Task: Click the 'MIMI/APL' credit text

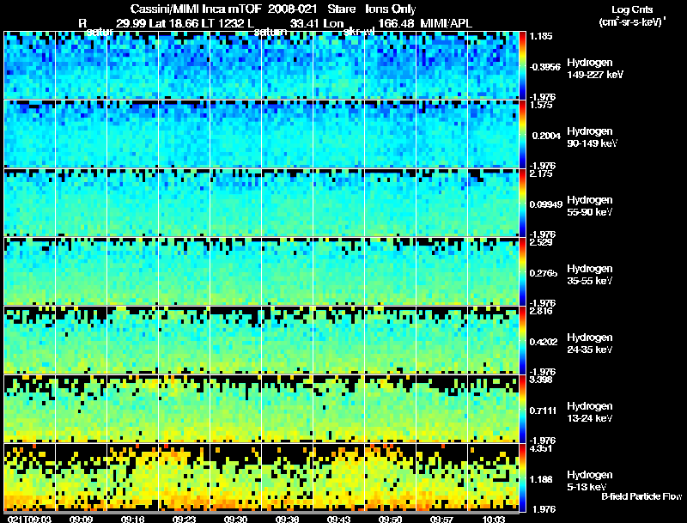Action: [446, 23]
